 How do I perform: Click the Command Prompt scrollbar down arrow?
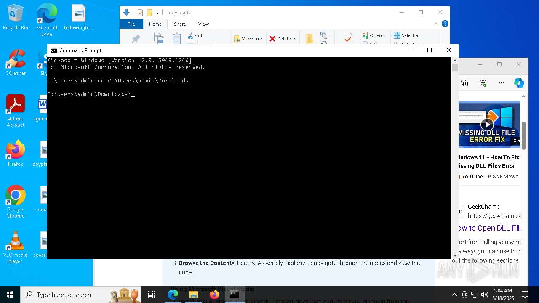tap(455, 255)
